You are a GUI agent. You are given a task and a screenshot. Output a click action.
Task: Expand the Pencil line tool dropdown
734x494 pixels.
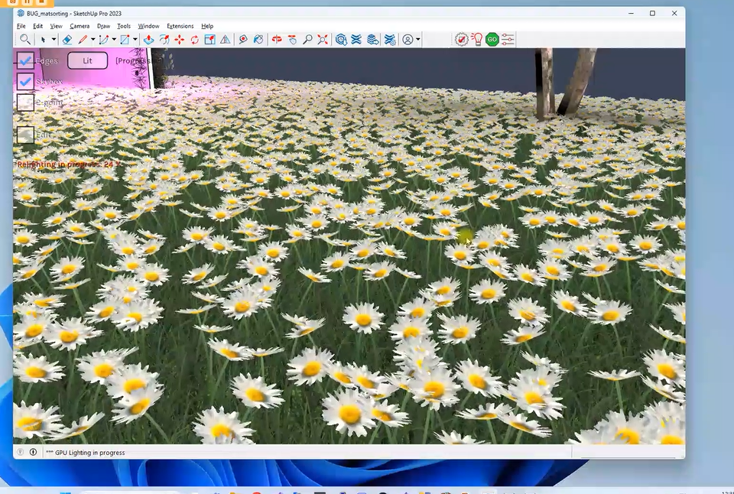click(x=93, y=40)
